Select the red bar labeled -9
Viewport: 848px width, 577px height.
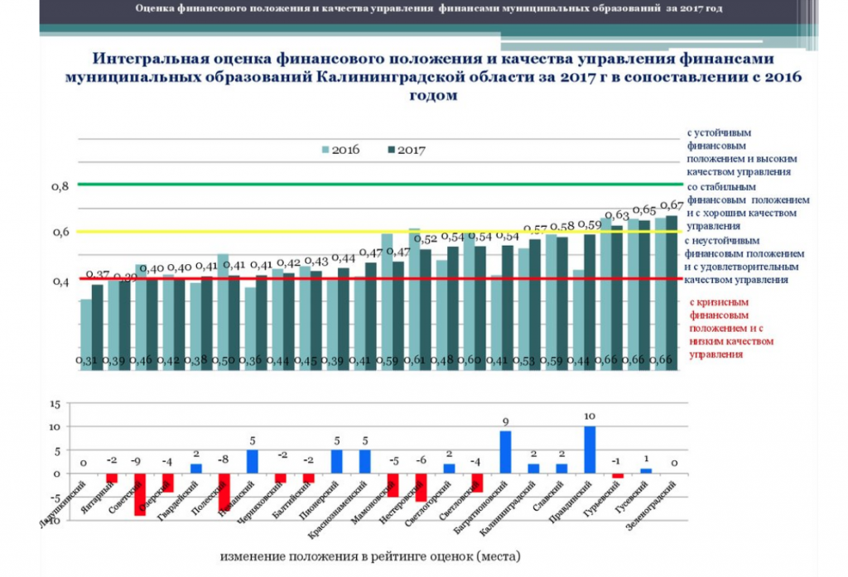[139, 494]
